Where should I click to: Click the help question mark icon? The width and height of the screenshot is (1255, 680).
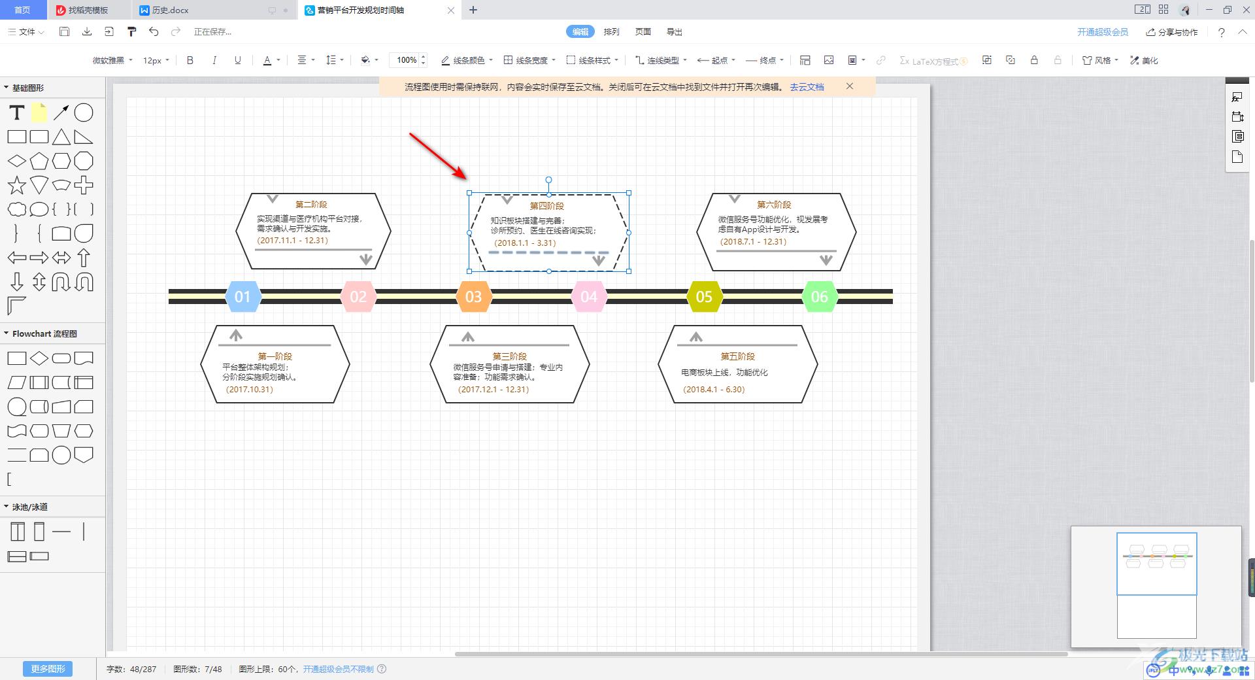[1221, 32]
